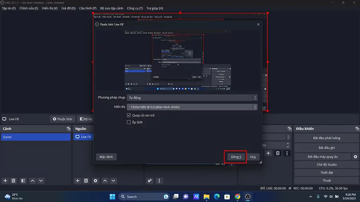
Task: Click Windows taskbar Search box
Action: point(144,196)
